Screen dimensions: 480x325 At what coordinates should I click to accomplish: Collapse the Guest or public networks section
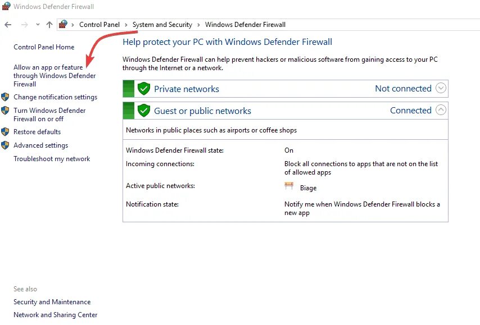click(x=441, y=110)
